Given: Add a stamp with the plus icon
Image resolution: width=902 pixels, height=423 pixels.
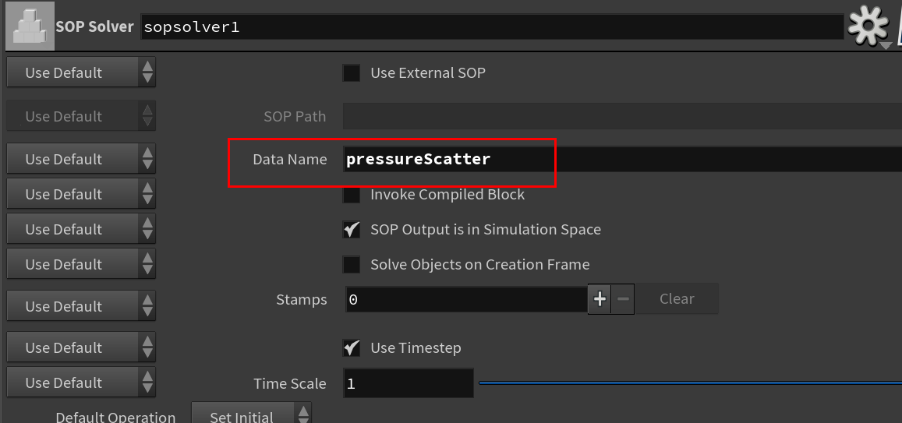Looking at the screenshot, I should [600, 299].
